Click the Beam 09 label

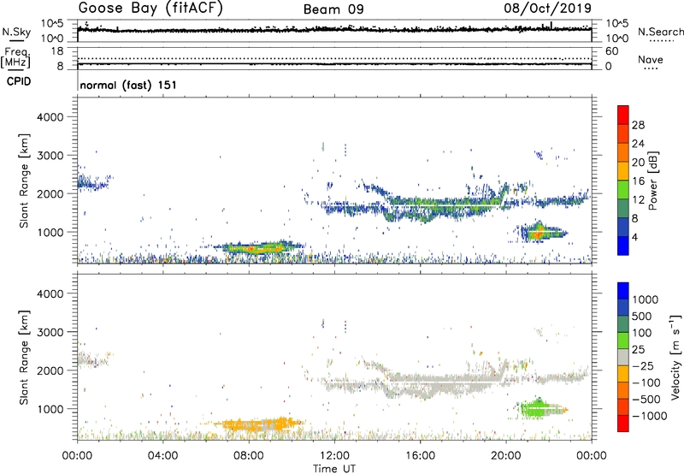coord(333,9)
